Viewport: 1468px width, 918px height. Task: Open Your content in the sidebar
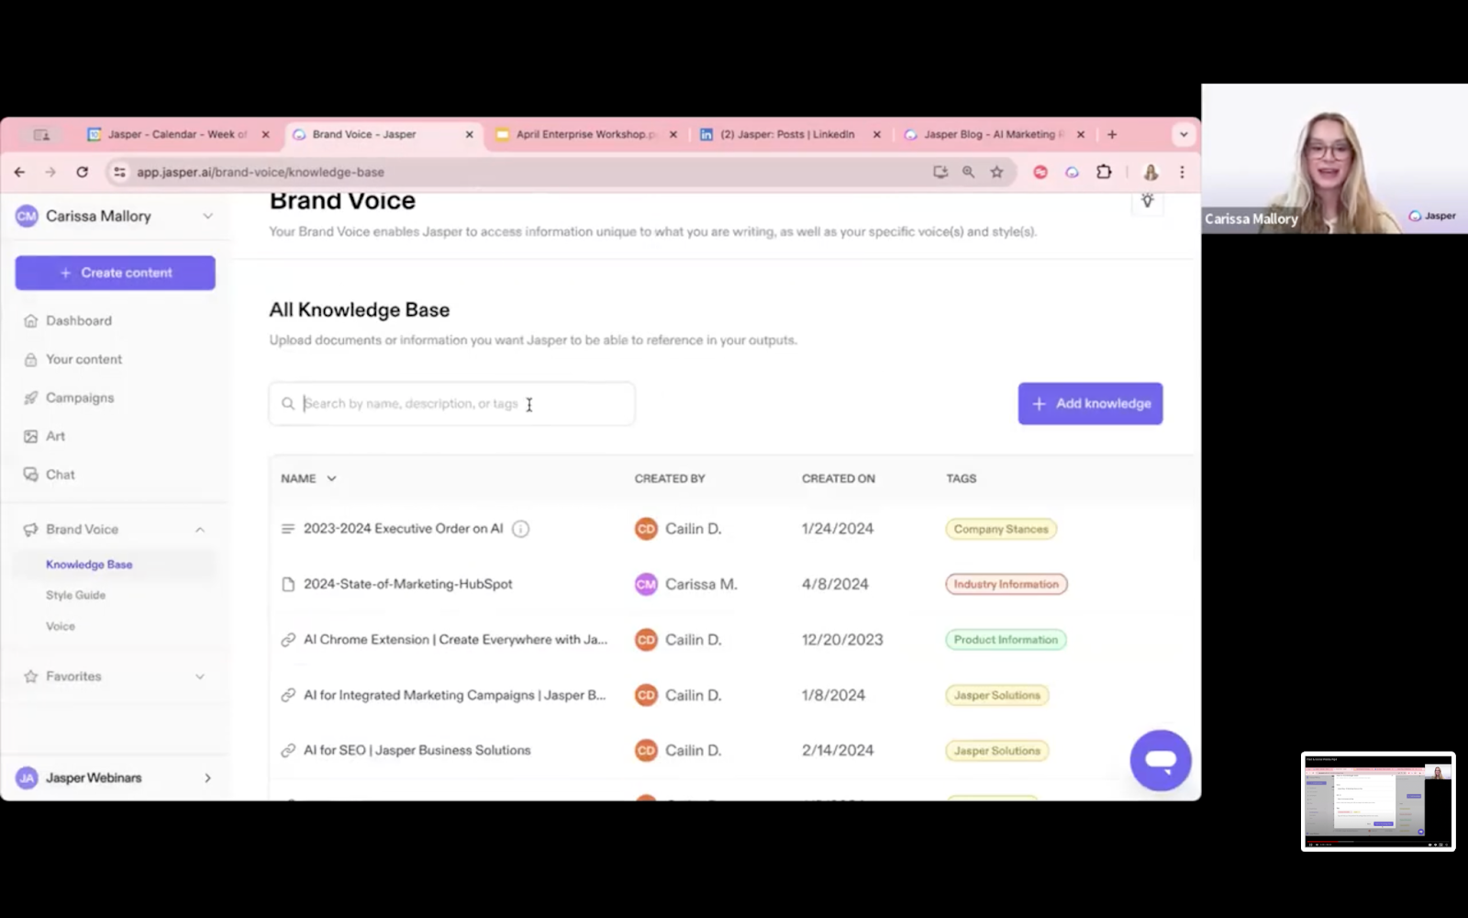point(83,359)
